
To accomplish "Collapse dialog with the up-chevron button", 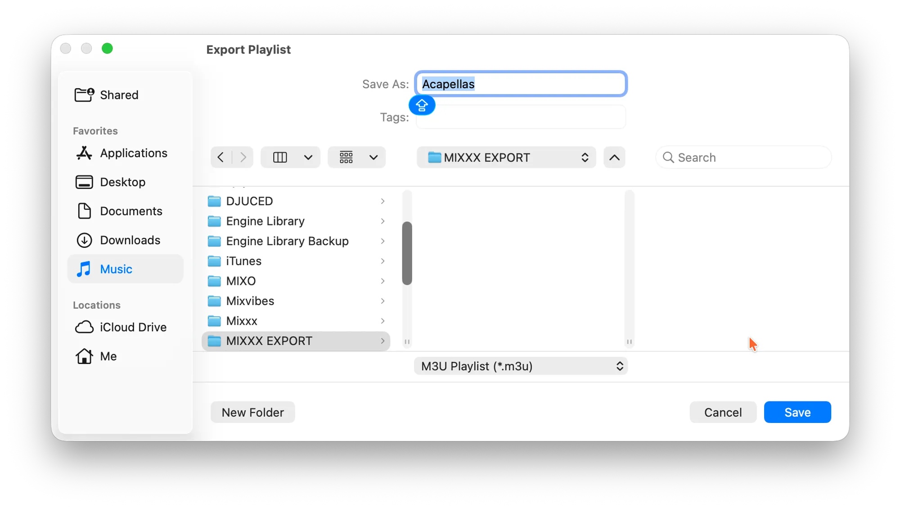I will click(x=614, y=157).
